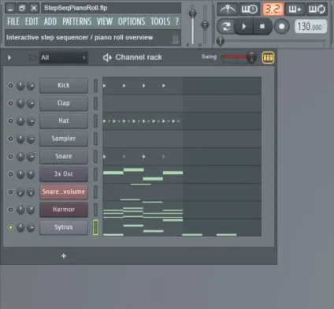The width and height of the screenshot is (334, 309).
Task: Click the song position slider handle
Action: coord(221,41)
